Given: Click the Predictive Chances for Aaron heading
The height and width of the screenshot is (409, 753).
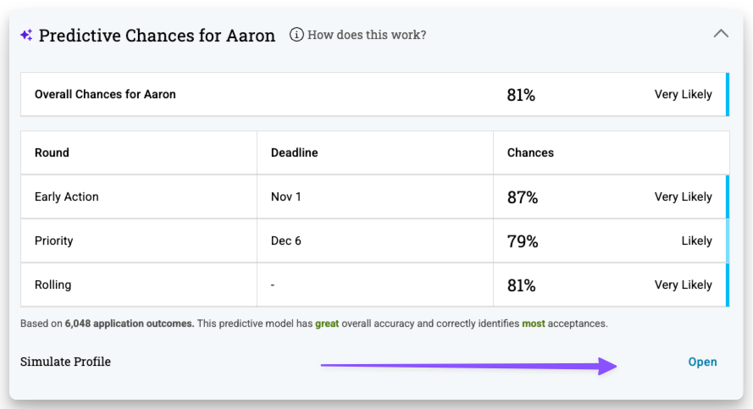Looking at the screenshot, I should coord(157,35).
